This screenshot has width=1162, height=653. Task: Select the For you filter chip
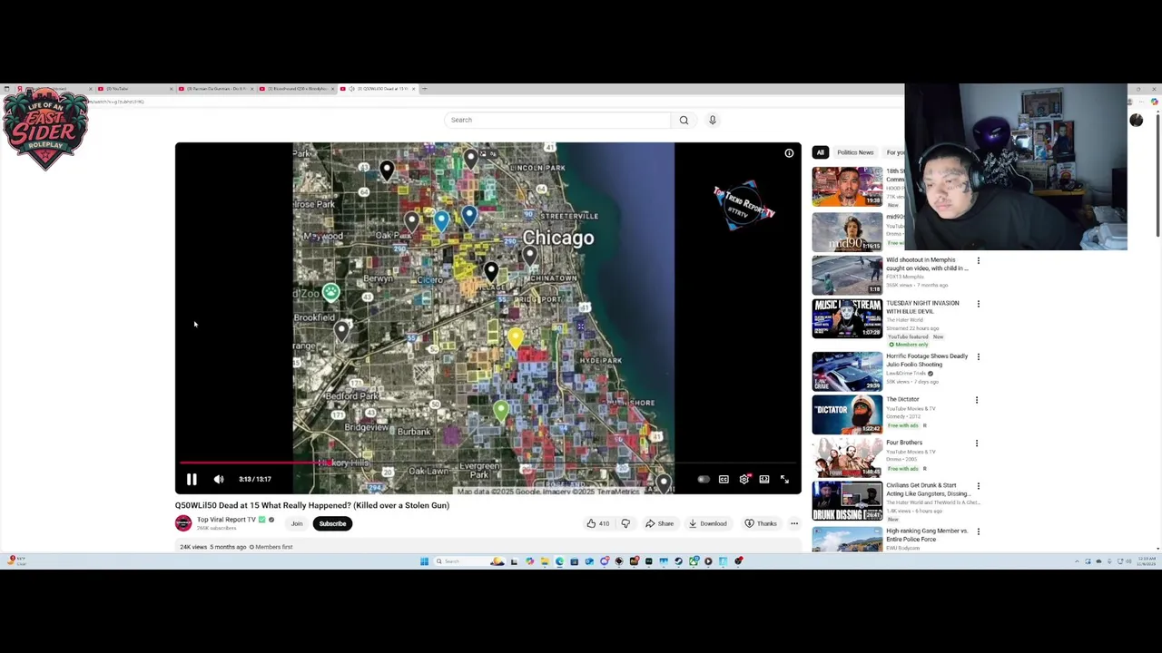coord(895,152)
